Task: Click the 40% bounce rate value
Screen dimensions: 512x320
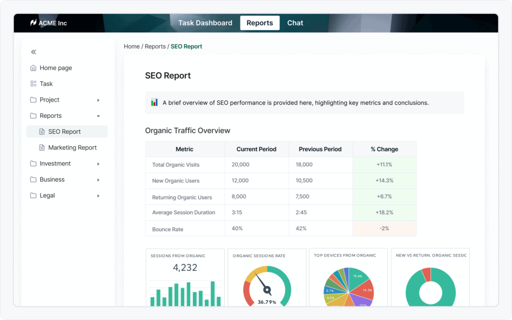Action: pyautogui.click(x=237, y=229)
